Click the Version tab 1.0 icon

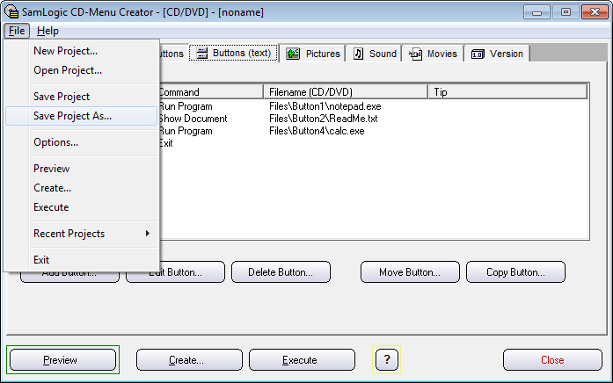click(x=478, y=54)
